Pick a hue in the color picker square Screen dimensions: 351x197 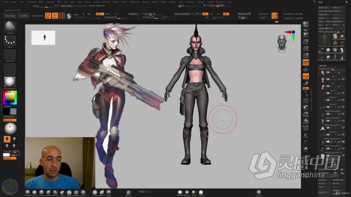click(x=10, y=97)
